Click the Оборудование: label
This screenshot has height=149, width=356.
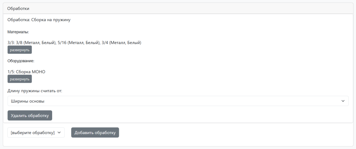point(21,61)
